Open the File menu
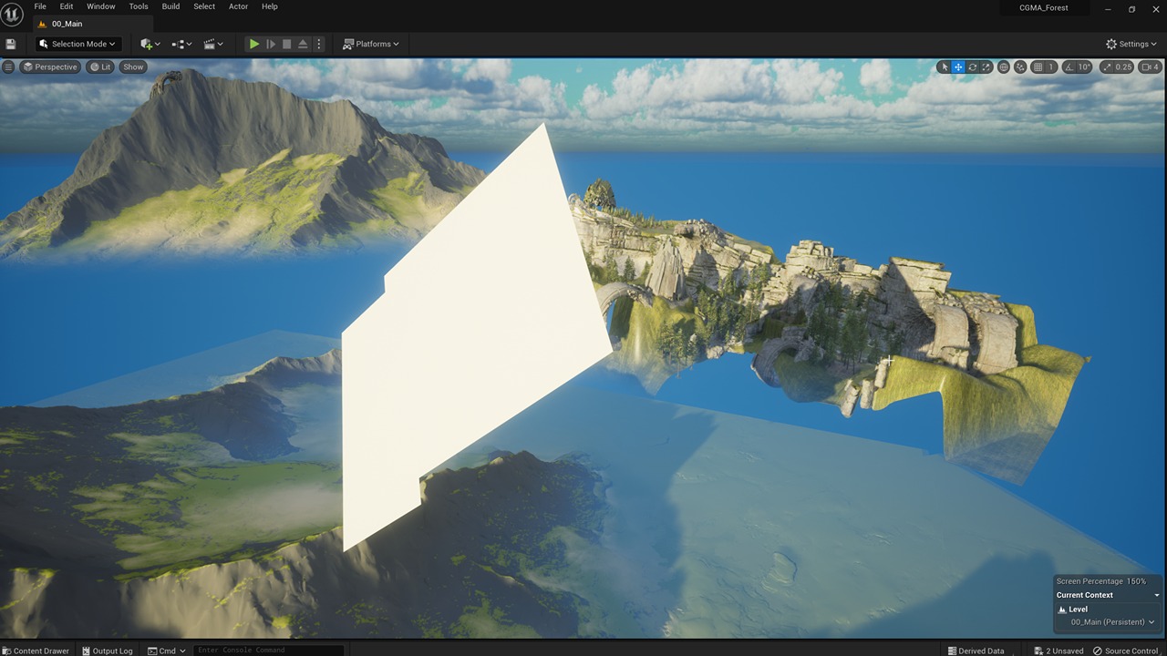The image size is (1167, 656). pyautogui.click(x=40, y=6)
